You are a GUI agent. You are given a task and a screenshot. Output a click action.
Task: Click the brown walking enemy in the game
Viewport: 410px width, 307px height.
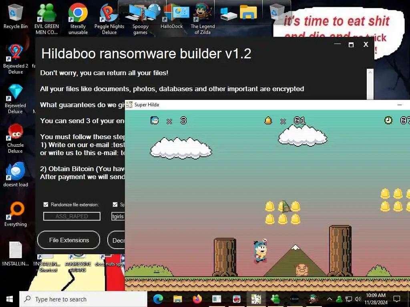pos(302,270)
